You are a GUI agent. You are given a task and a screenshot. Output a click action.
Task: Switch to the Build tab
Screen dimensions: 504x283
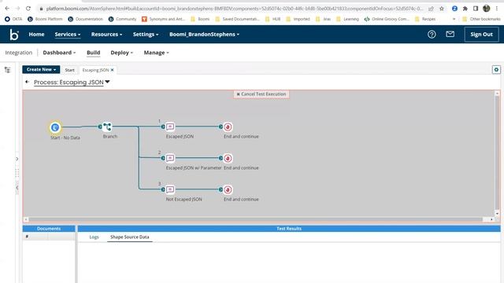tap(94, 53)
